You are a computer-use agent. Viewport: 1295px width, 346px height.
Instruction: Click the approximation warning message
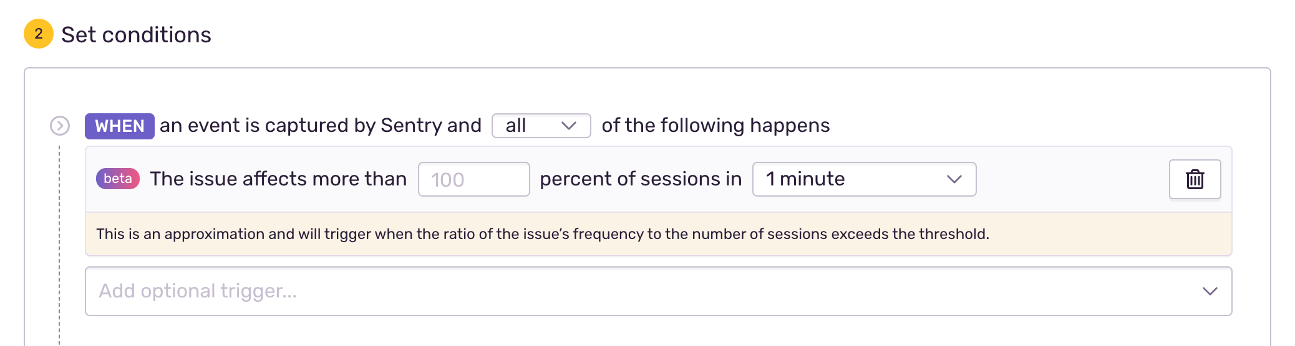pos(542,234)
